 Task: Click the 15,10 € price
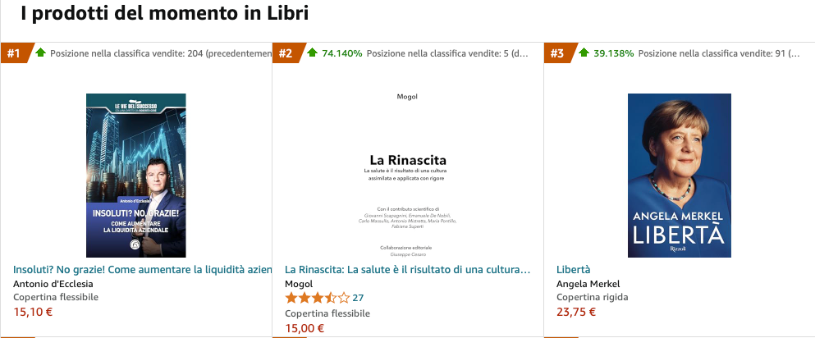[32, 312]
